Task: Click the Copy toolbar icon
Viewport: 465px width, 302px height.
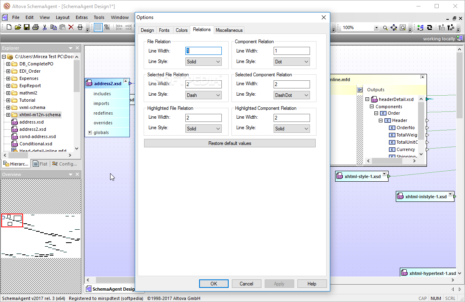Action: coord(53,27)
